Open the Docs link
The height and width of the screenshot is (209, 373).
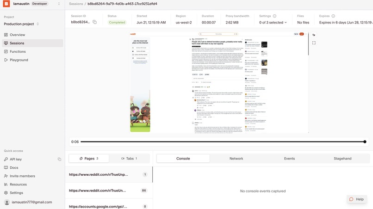(x=14, y=168)
